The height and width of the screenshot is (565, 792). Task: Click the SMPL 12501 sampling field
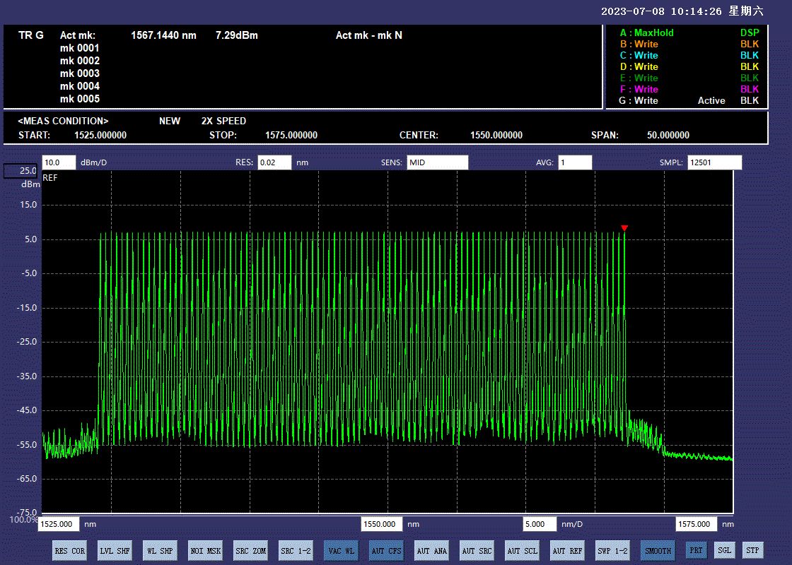point(714,162)
